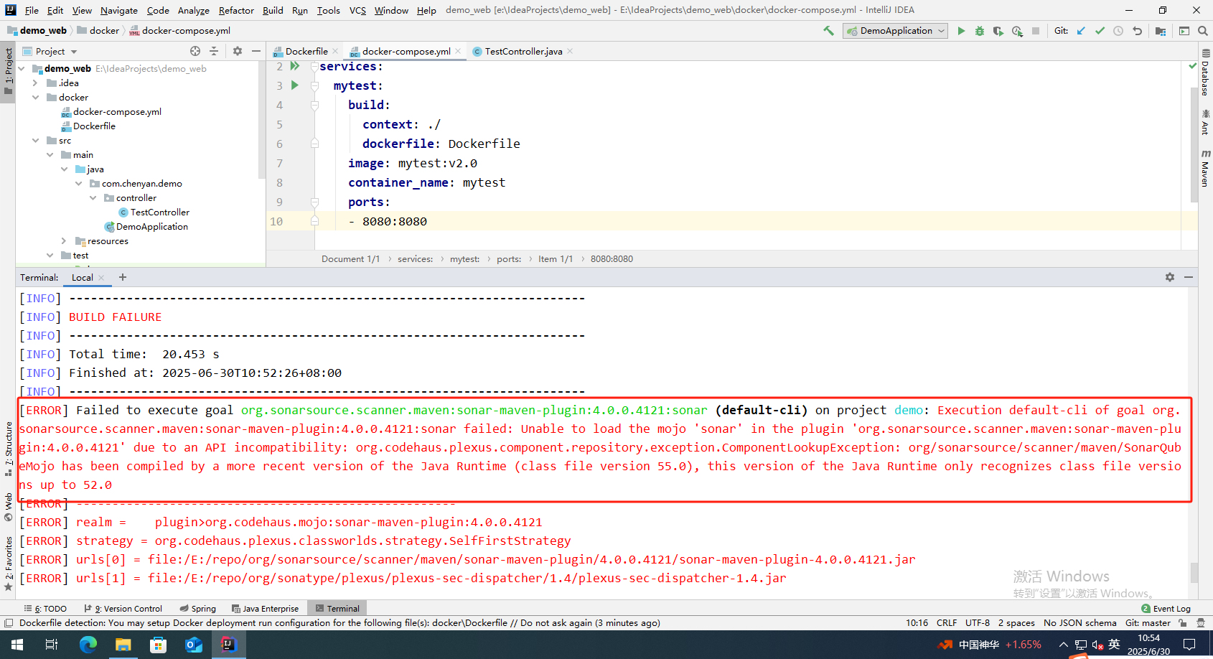Hide the Project panel with the minus icon
The image size is (1213, 659).
coord(256,51)
